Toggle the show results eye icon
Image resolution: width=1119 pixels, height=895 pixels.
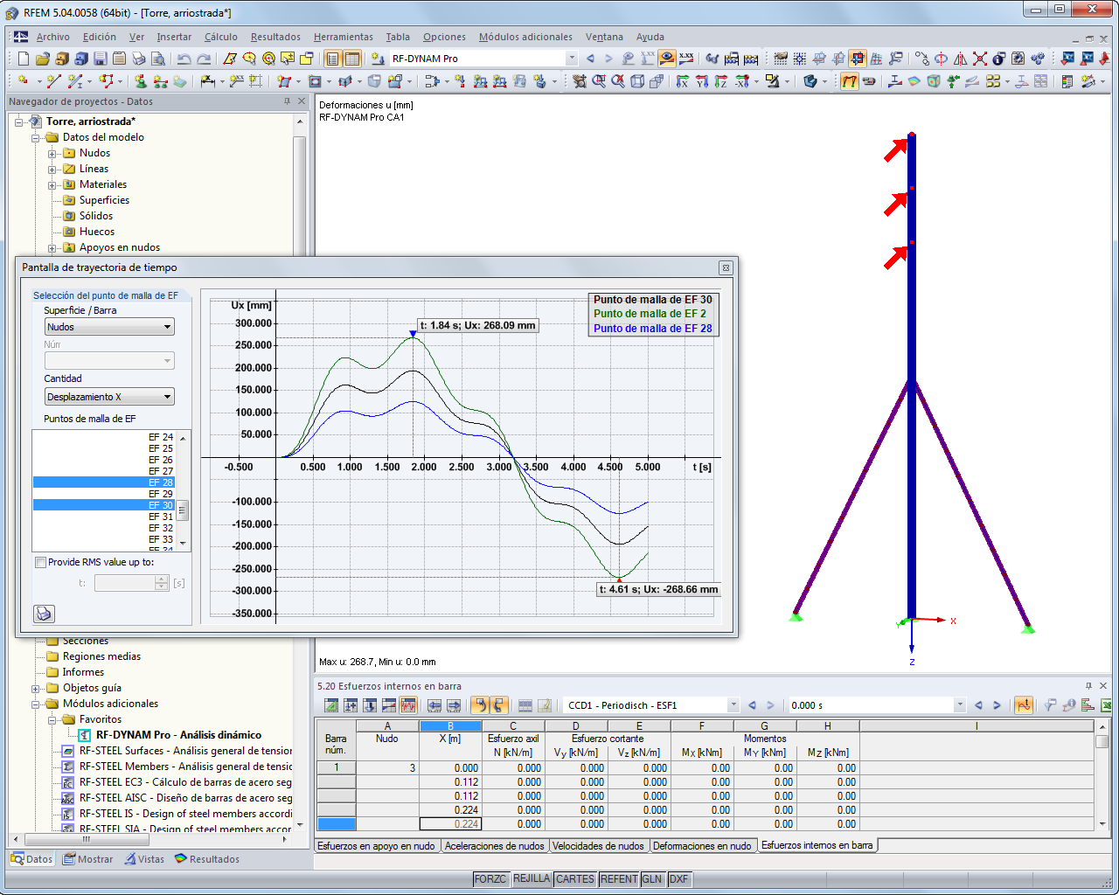tap(667, 59)
